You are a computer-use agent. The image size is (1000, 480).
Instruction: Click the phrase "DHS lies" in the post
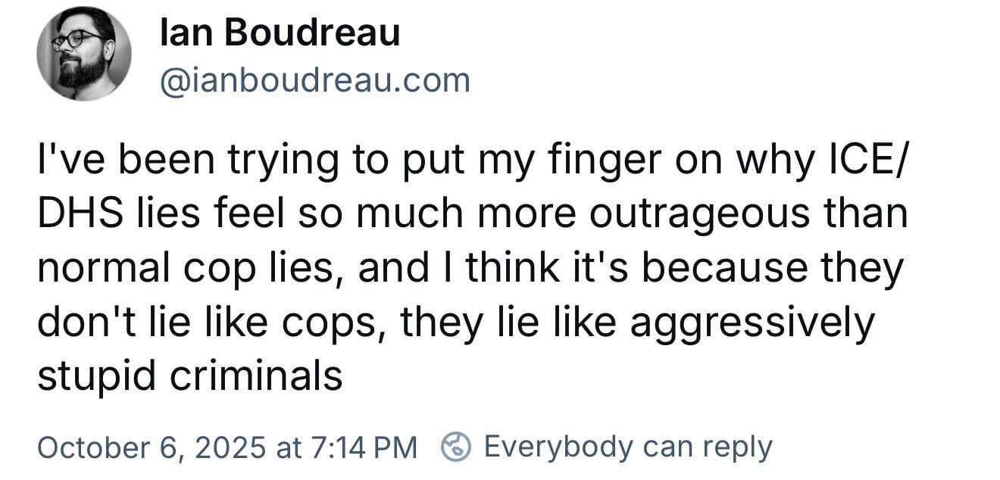(107, 214)
